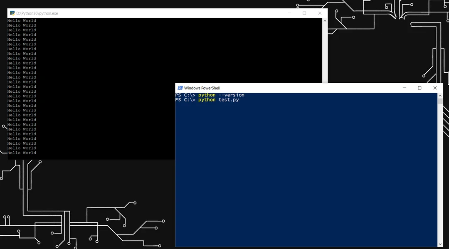Viewport: 449px width, 249px height.
Task: Click the empty PowerShell scrollbar track
Action: 440,173
